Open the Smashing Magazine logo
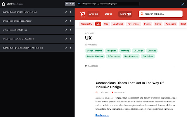The image size is (187, 117). (x=83, y=14)
